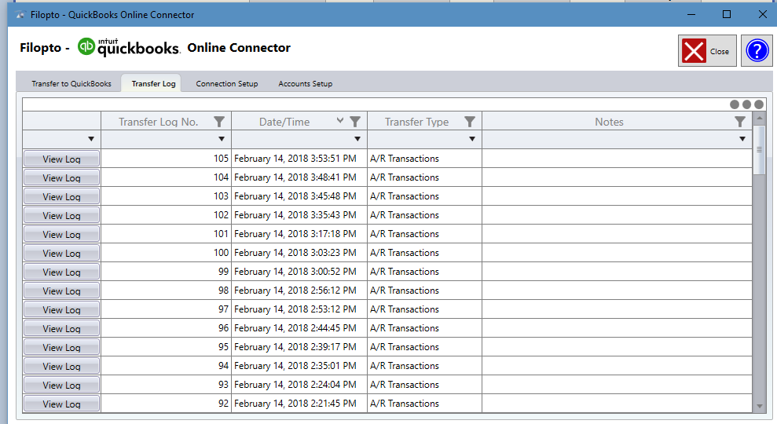Select date cell February 14, 2018 3:45:48 PM
This screenshot has height=424, width=777.
[x=299, y=196]
